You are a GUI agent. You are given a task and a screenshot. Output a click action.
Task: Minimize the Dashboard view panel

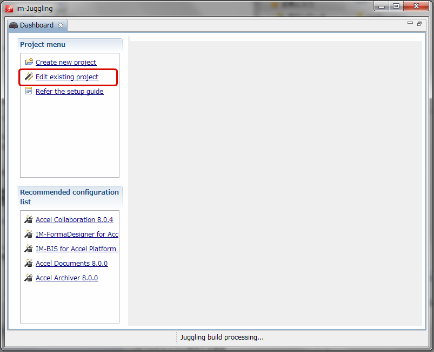[410, 23]
